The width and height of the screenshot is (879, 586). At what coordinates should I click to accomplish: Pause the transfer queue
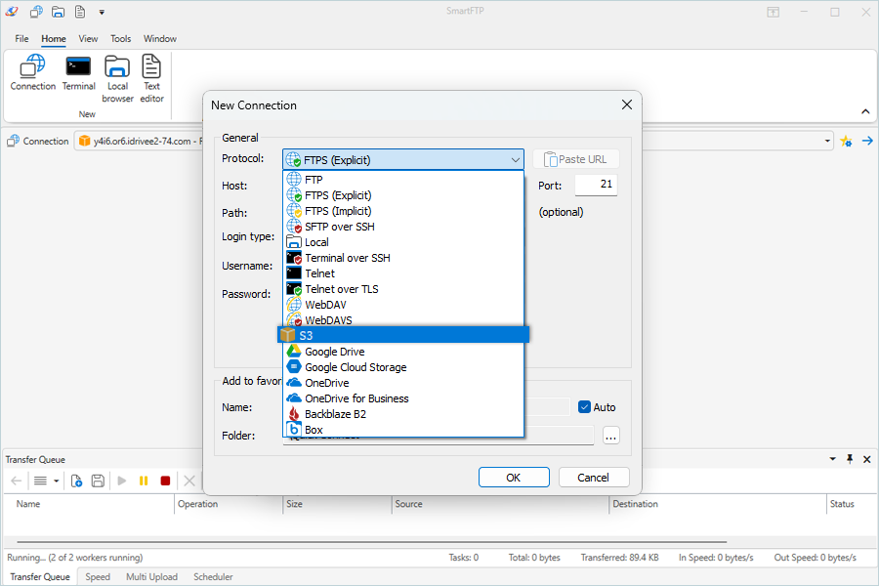point(144,481)
